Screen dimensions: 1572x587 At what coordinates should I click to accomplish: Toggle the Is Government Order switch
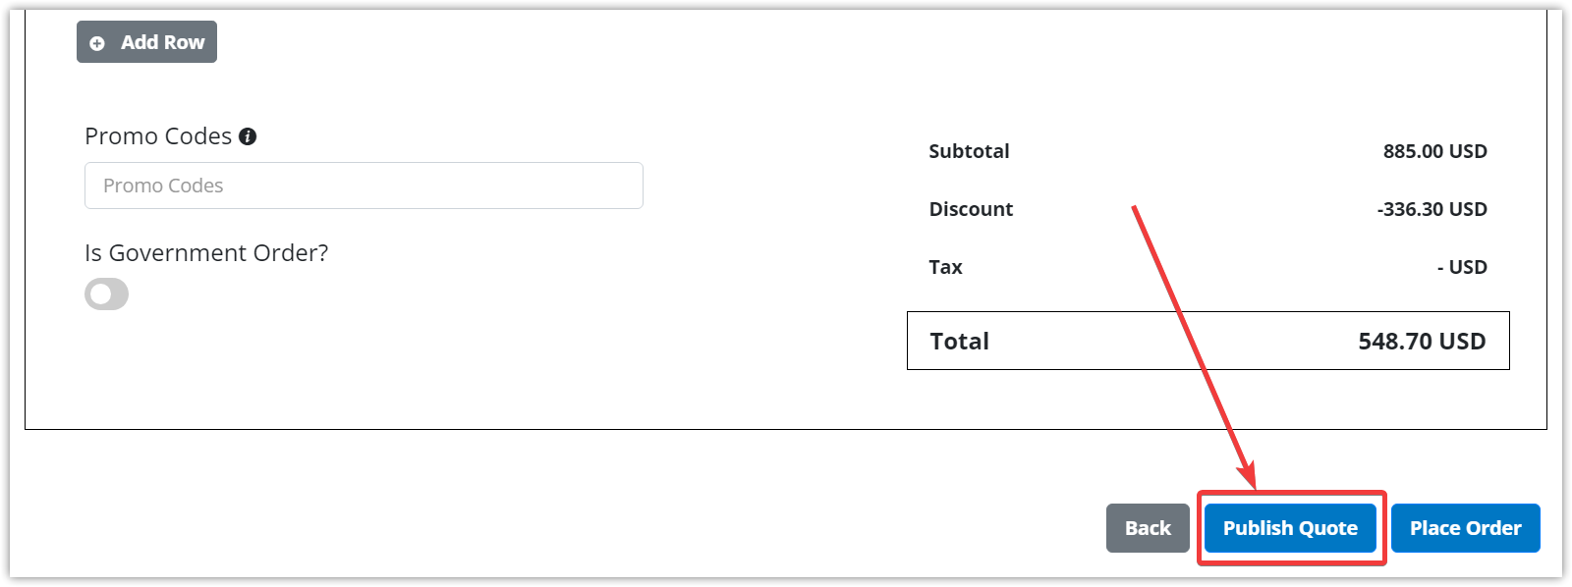pyautogui.click(x=106, y=293)
